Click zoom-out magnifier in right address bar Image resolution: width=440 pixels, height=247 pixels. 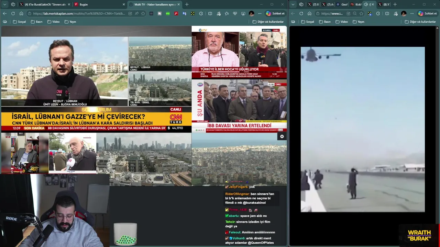355,13
